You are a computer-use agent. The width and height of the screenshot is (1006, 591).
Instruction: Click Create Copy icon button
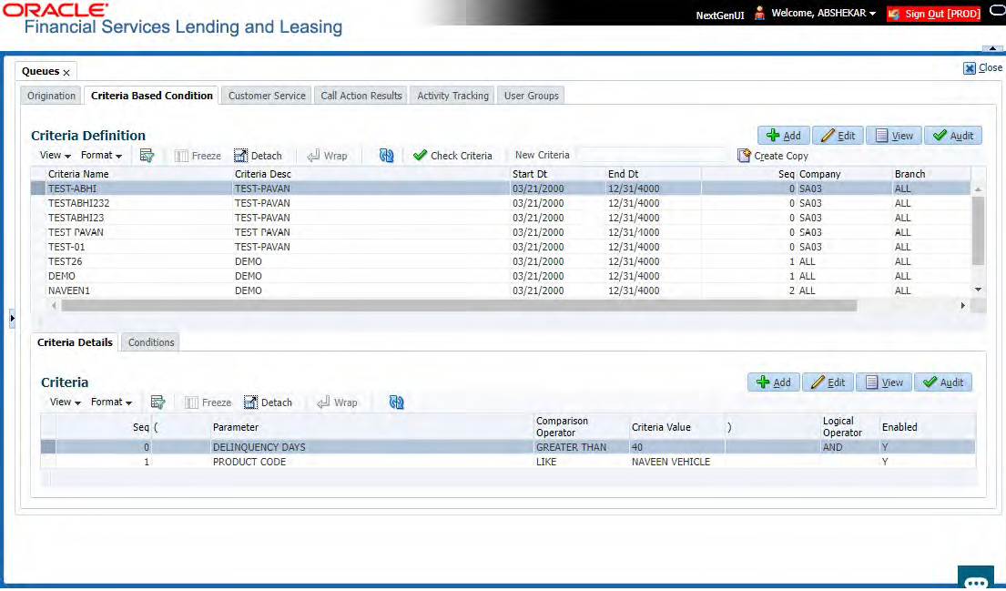coord(773,156)
